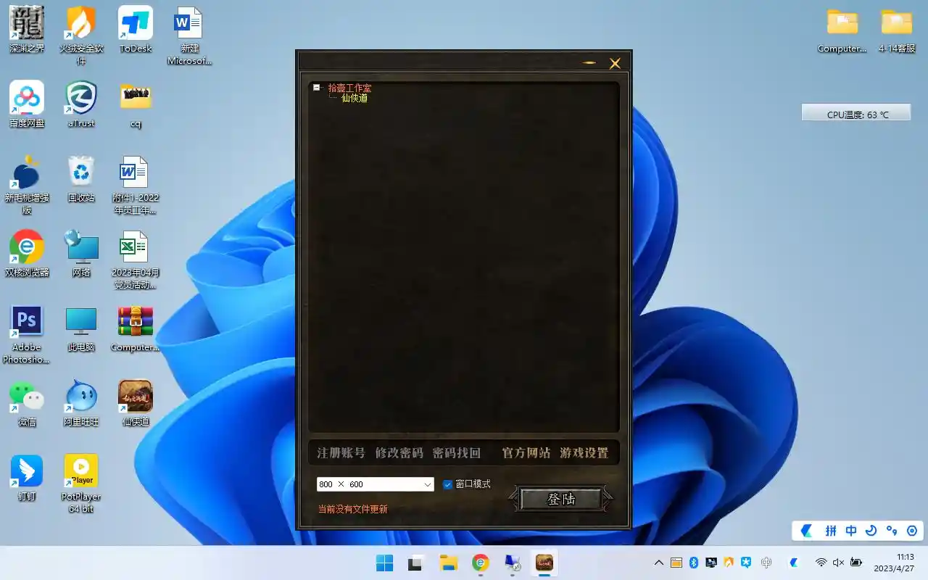
Task: Launch 双核浏览器 desktop shortcut
Action: [27, 254]
